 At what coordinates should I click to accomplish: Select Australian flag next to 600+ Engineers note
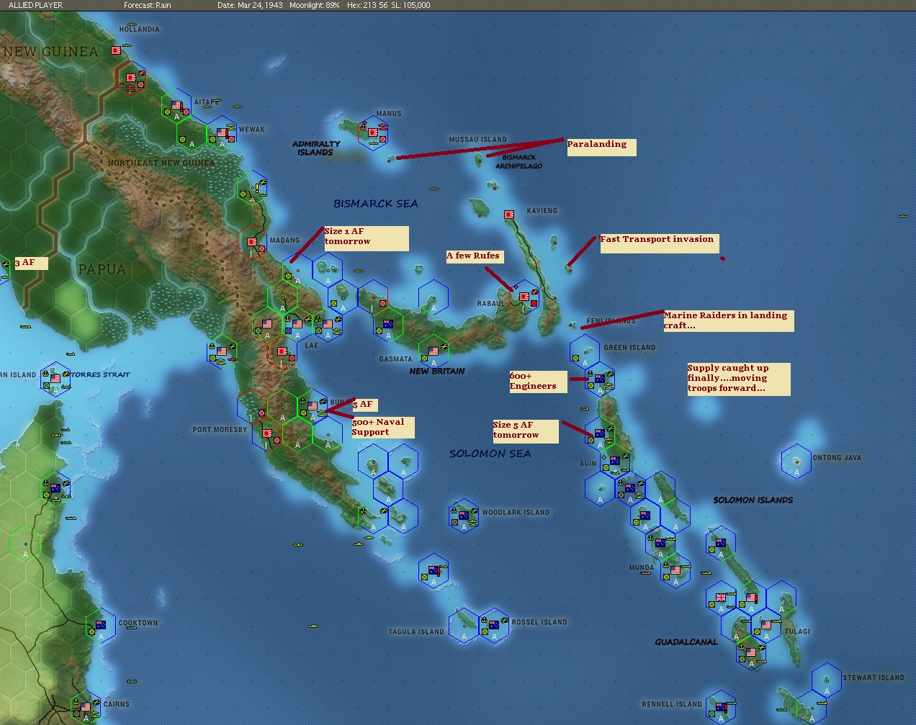click(599, 378)
